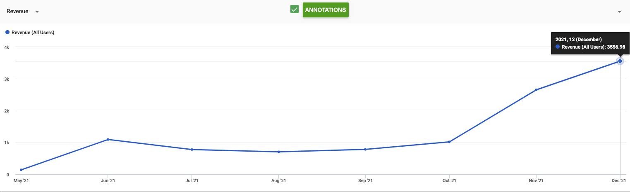Select the Jun '21 data point on the line
Image resolution: width=630 pixels, height=192 pixels.
(x=108, y=139)
